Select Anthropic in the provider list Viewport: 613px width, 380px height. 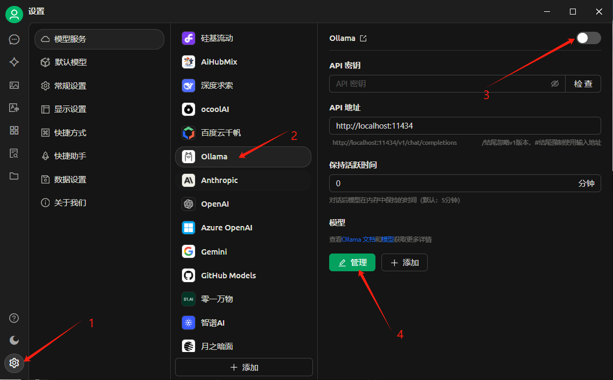243,180
